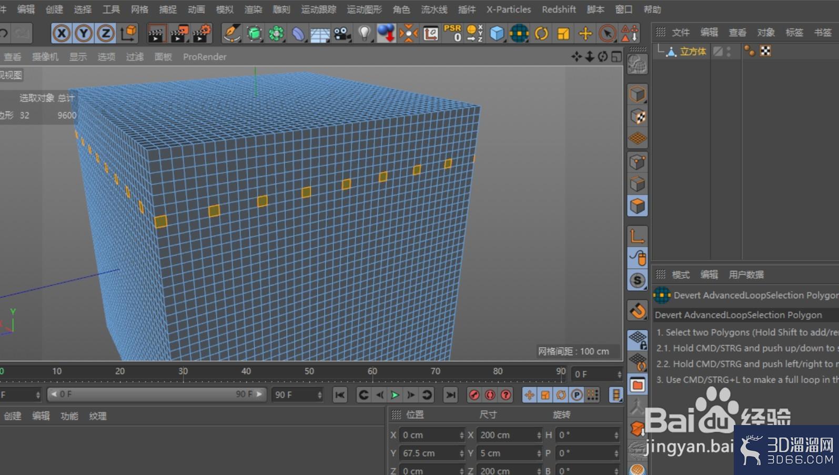Go to end of animation
The image size is (839, 475).
(x=451, y=395)
